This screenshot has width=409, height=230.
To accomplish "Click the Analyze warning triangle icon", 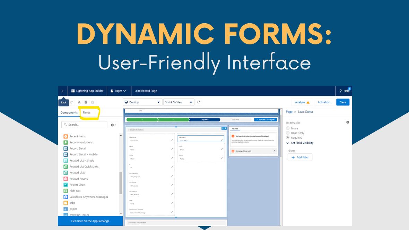I will click(x=308, y=102).
